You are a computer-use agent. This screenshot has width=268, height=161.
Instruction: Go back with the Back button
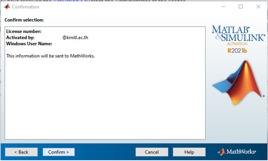click(21, 152)
